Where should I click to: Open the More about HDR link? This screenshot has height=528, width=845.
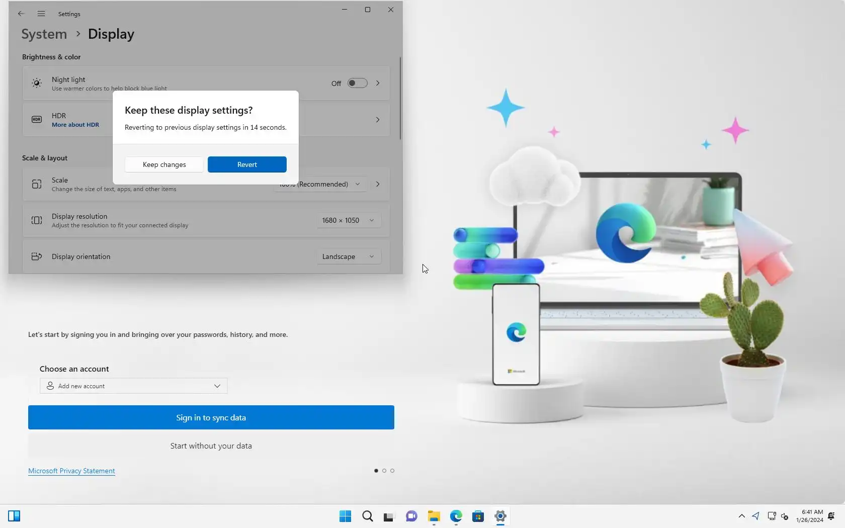75,125
